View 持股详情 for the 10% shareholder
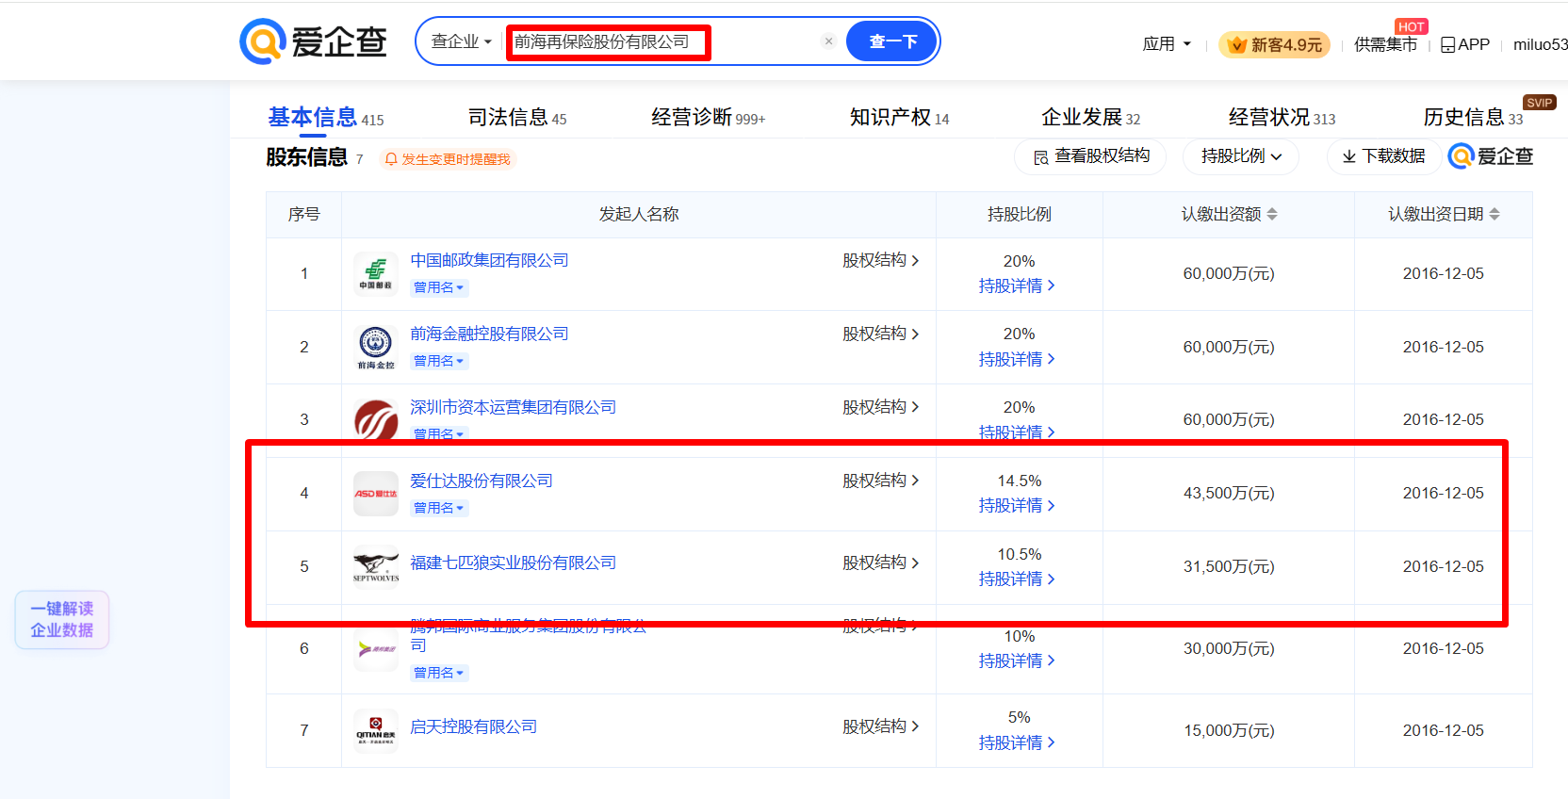Image resolution: width=1568 pixels, height=799 pixels. [1017, 660]
